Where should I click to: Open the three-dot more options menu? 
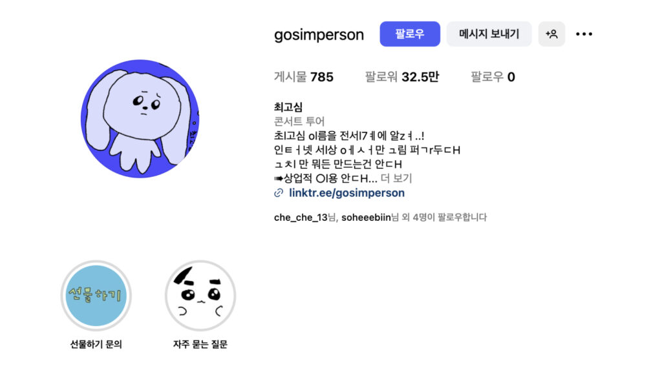(584, 34)
